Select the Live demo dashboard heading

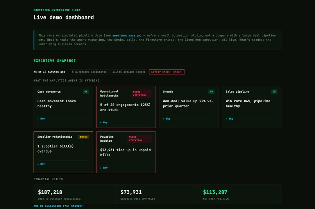(64, 18)
